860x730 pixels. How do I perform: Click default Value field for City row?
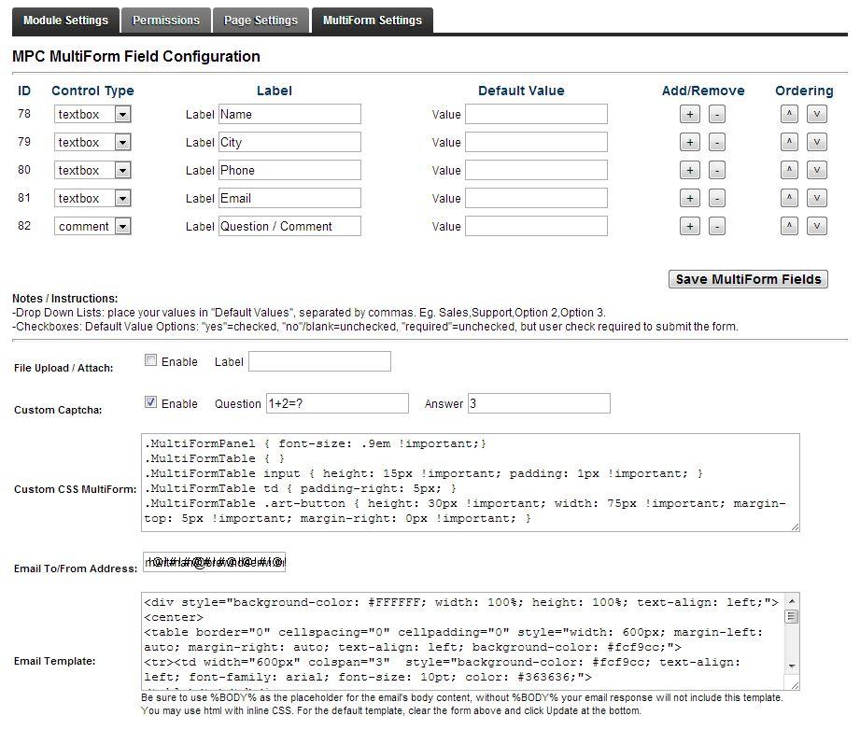click(x=536, y=142)
